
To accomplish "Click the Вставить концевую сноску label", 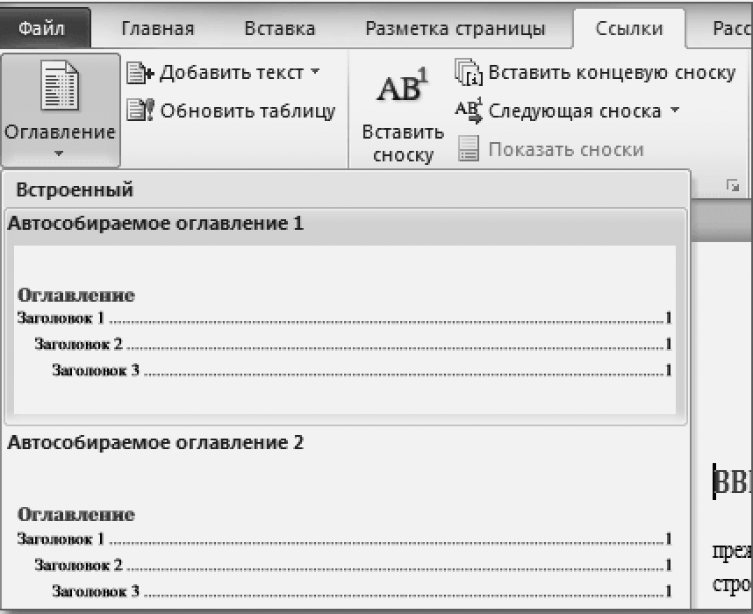I will pyautogui.click(x=612, y=73).
